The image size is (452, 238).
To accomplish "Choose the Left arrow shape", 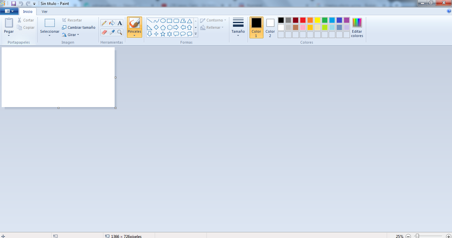I will [x=183, y=27].
